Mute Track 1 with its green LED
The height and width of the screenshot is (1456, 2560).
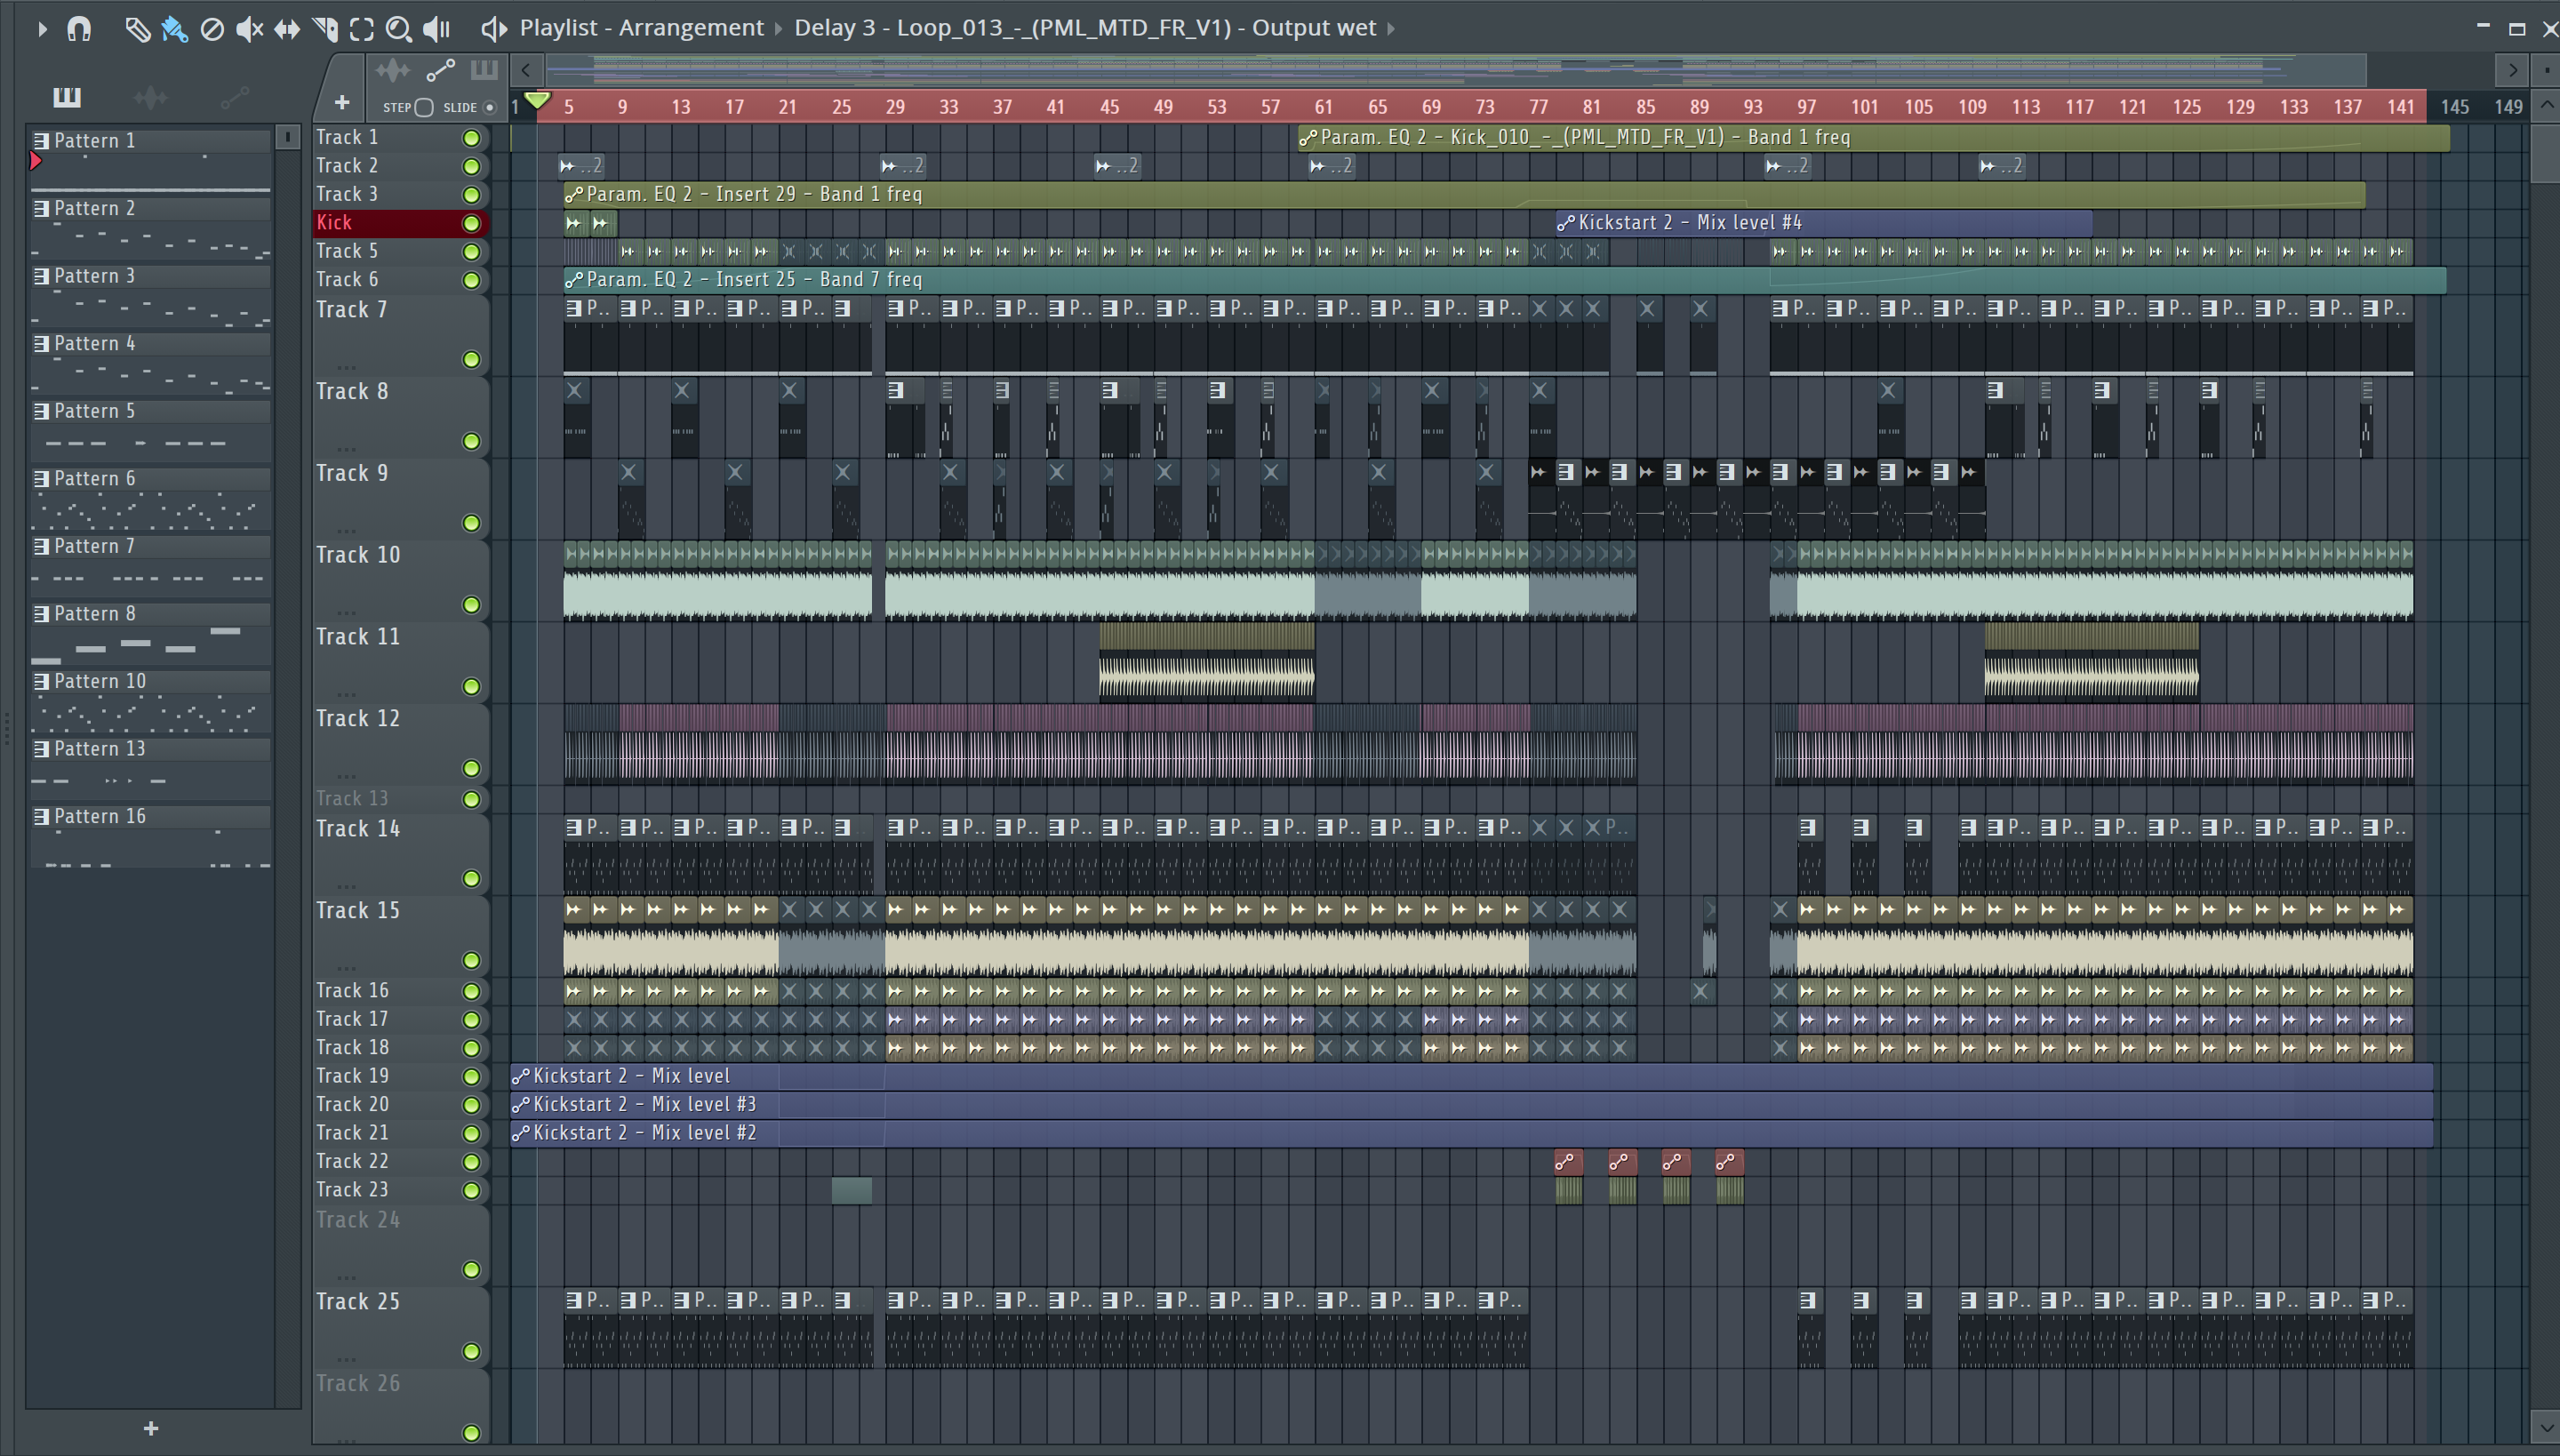coord(471,138)
